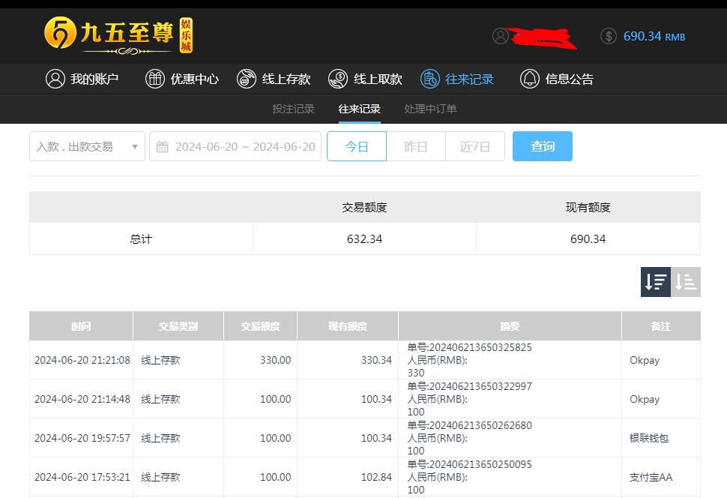The height and width of the screenshot is (498, 727).
Task: Toggle the 昨日 date filter
Action: (416, 146)
